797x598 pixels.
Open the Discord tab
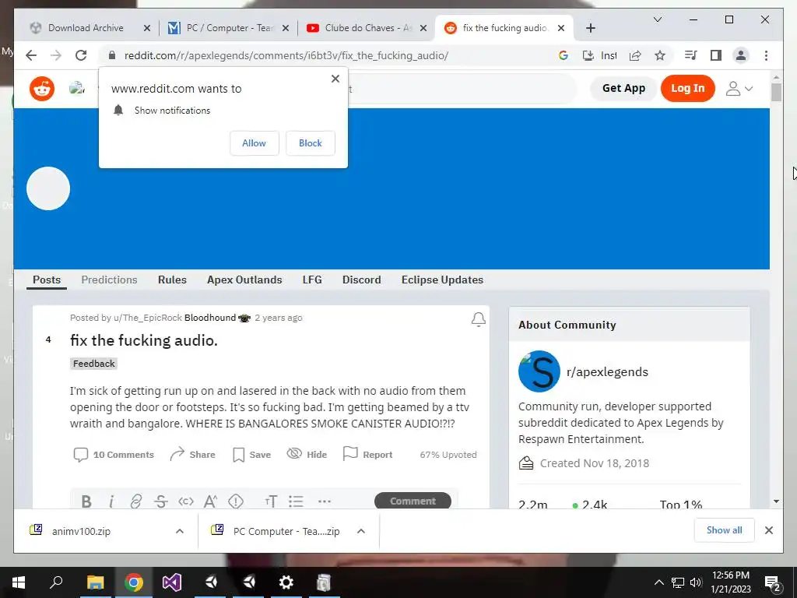pyautogui.click(x=361, y=280)
